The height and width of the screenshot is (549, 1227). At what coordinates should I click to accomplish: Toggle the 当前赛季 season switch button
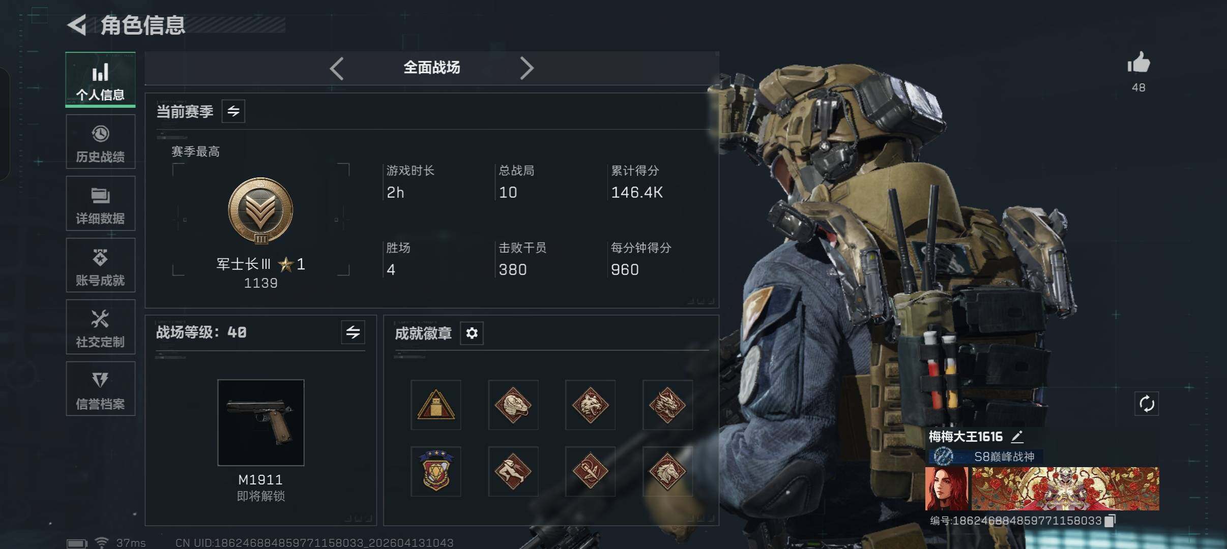pyautogui.click(x=233, y=111)
